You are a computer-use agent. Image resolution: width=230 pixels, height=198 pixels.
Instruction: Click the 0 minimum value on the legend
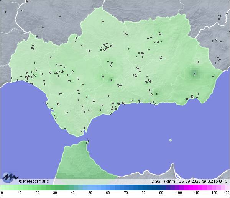pyautogui.click(x=2, y=193)
